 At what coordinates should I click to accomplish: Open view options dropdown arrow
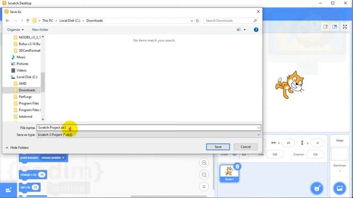(x=245, y=30)
